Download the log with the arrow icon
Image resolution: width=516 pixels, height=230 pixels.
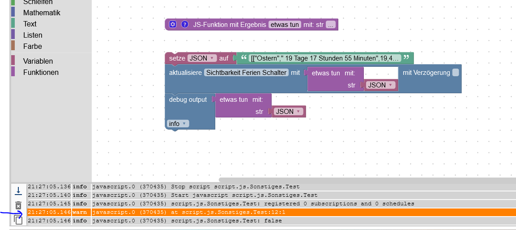(x=18, y=191)
